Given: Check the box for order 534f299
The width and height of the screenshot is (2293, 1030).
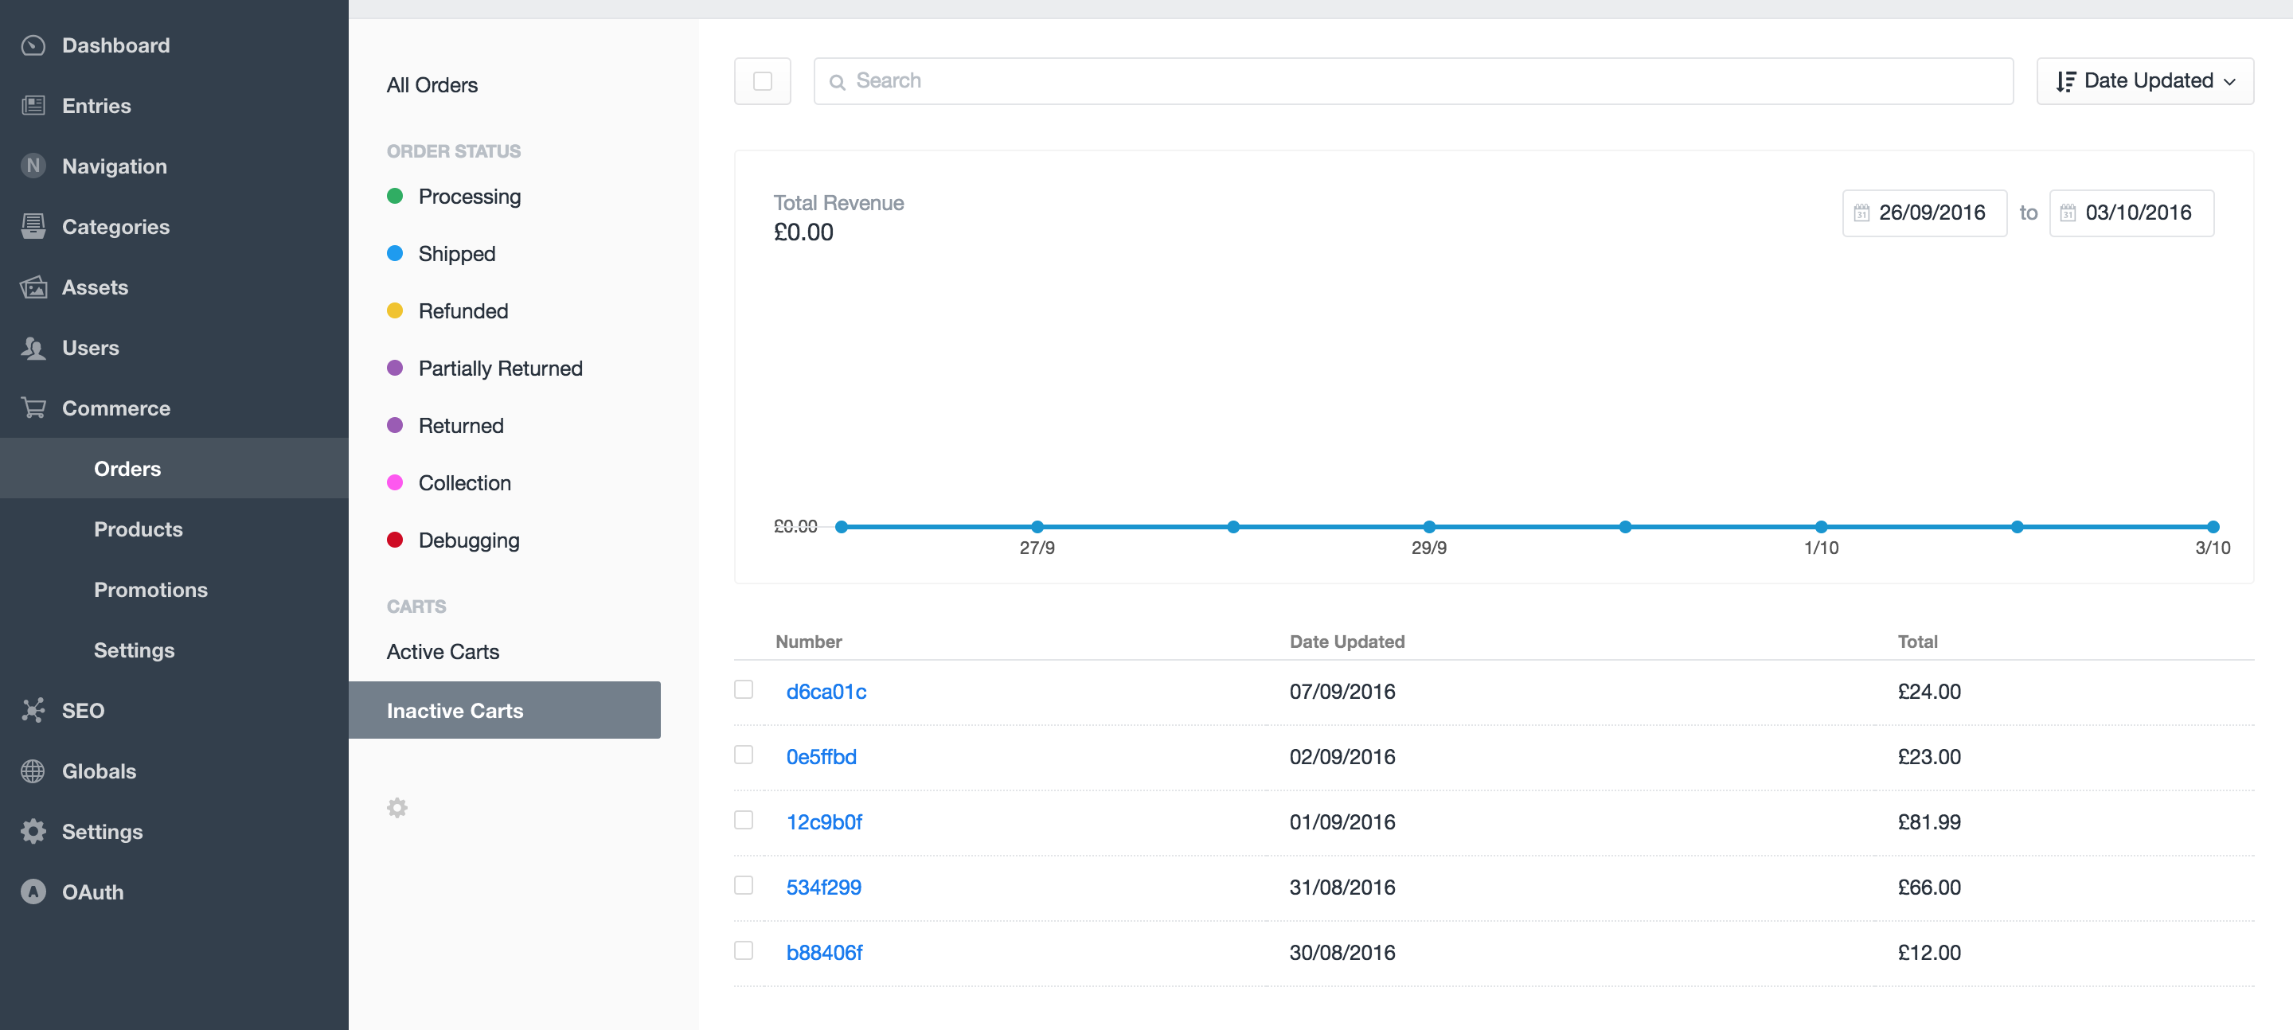Looking at the screenshot, I should click(x=744, y=884).
